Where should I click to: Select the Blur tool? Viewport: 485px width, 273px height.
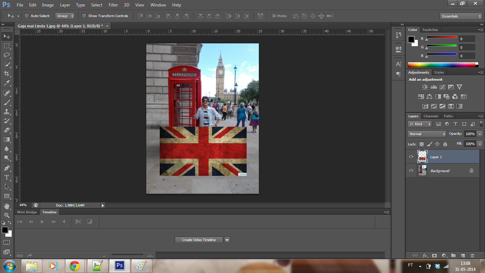7,149
